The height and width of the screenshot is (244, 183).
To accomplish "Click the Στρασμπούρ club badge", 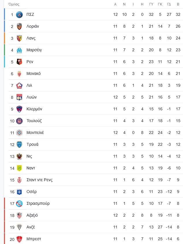I will point(19,204).
